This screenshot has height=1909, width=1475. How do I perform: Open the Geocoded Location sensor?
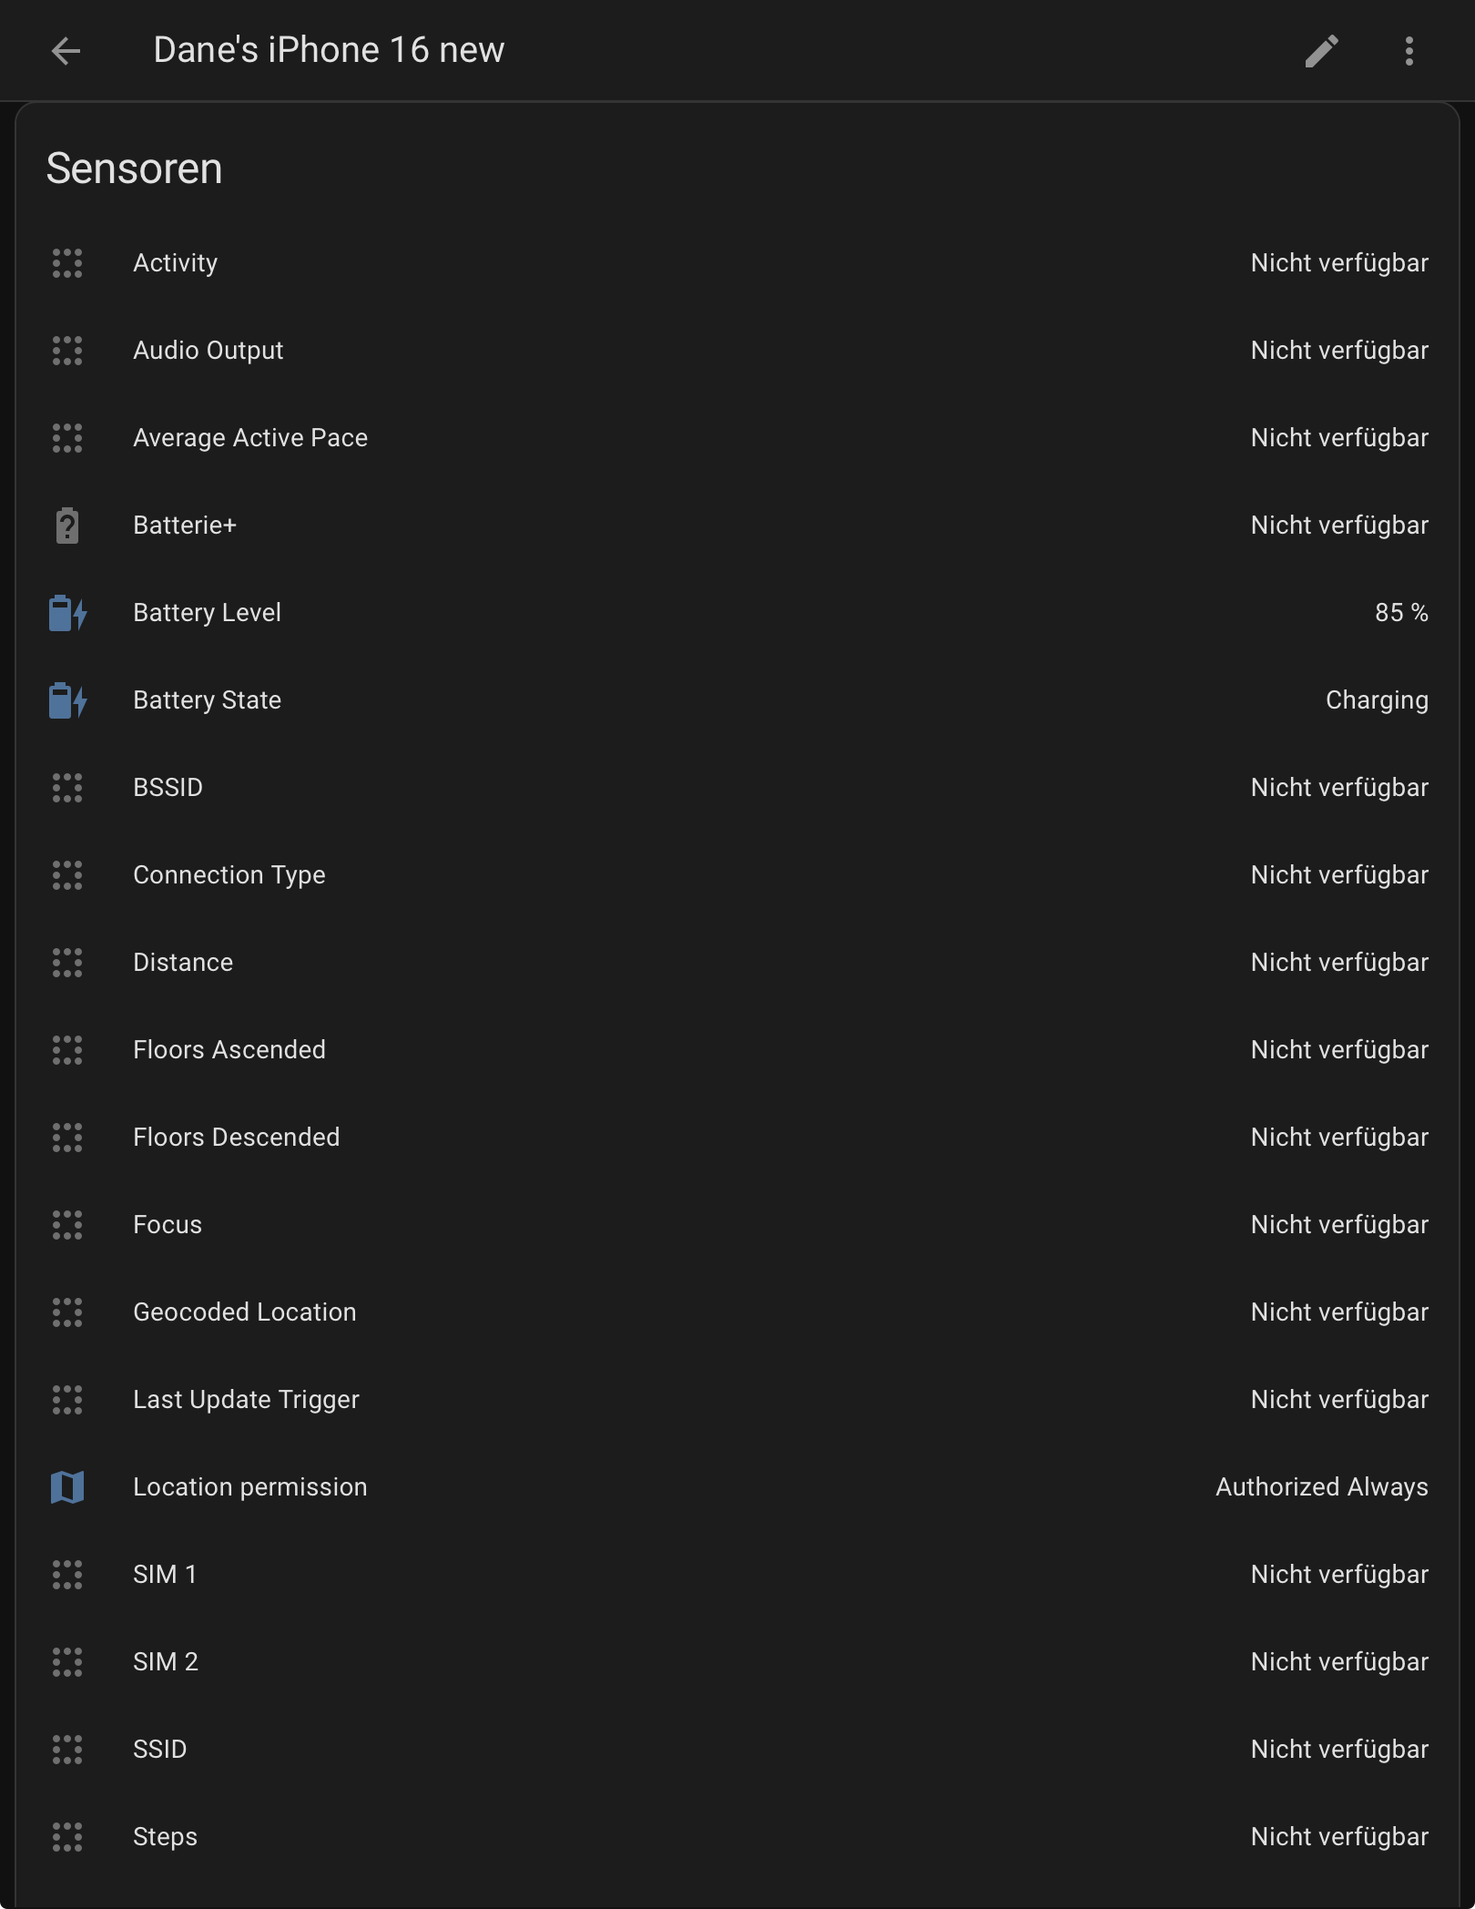pyautogui.click(x=245, y=1312)
